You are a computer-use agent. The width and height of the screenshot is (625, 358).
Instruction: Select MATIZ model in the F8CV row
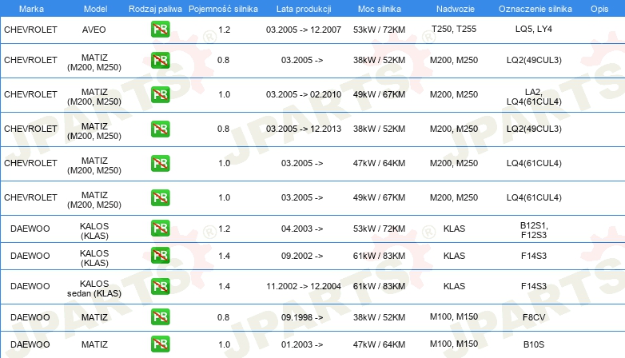tap(94, 317)
